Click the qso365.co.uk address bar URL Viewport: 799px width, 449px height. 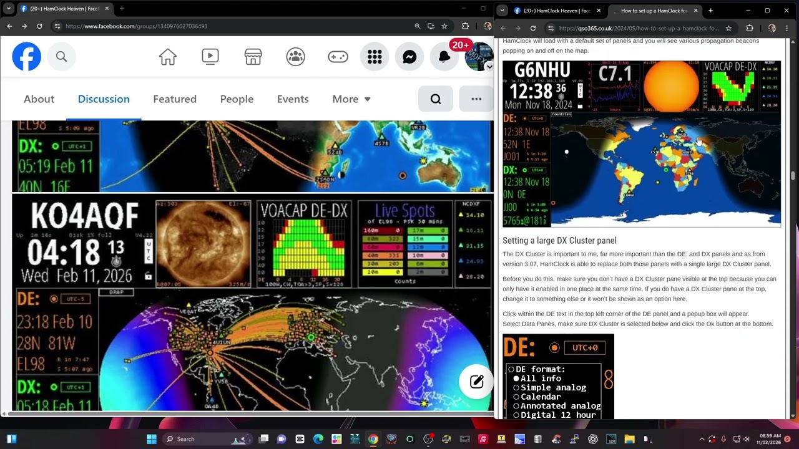pyautogui.click(x=639, y=28)
